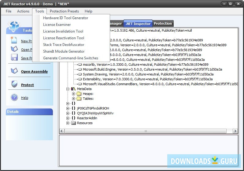
Task: Collapse the MetaData tree node
Action: pyautogui.click(x=68, y=89)
